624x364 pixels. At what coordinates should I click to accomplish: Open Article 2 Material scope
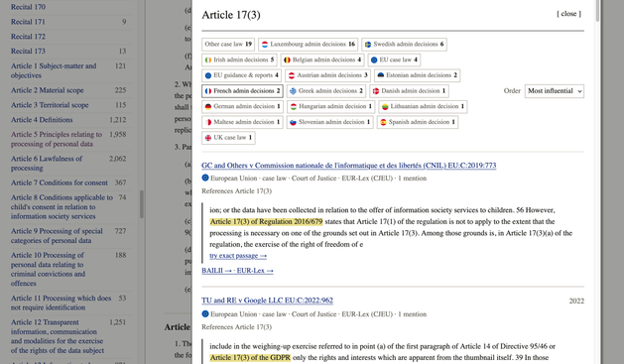click(47, 90)
